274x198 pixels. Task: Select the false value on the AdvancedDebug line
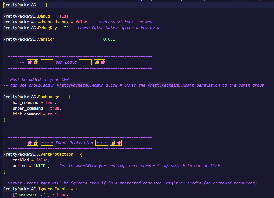[81, 22]
